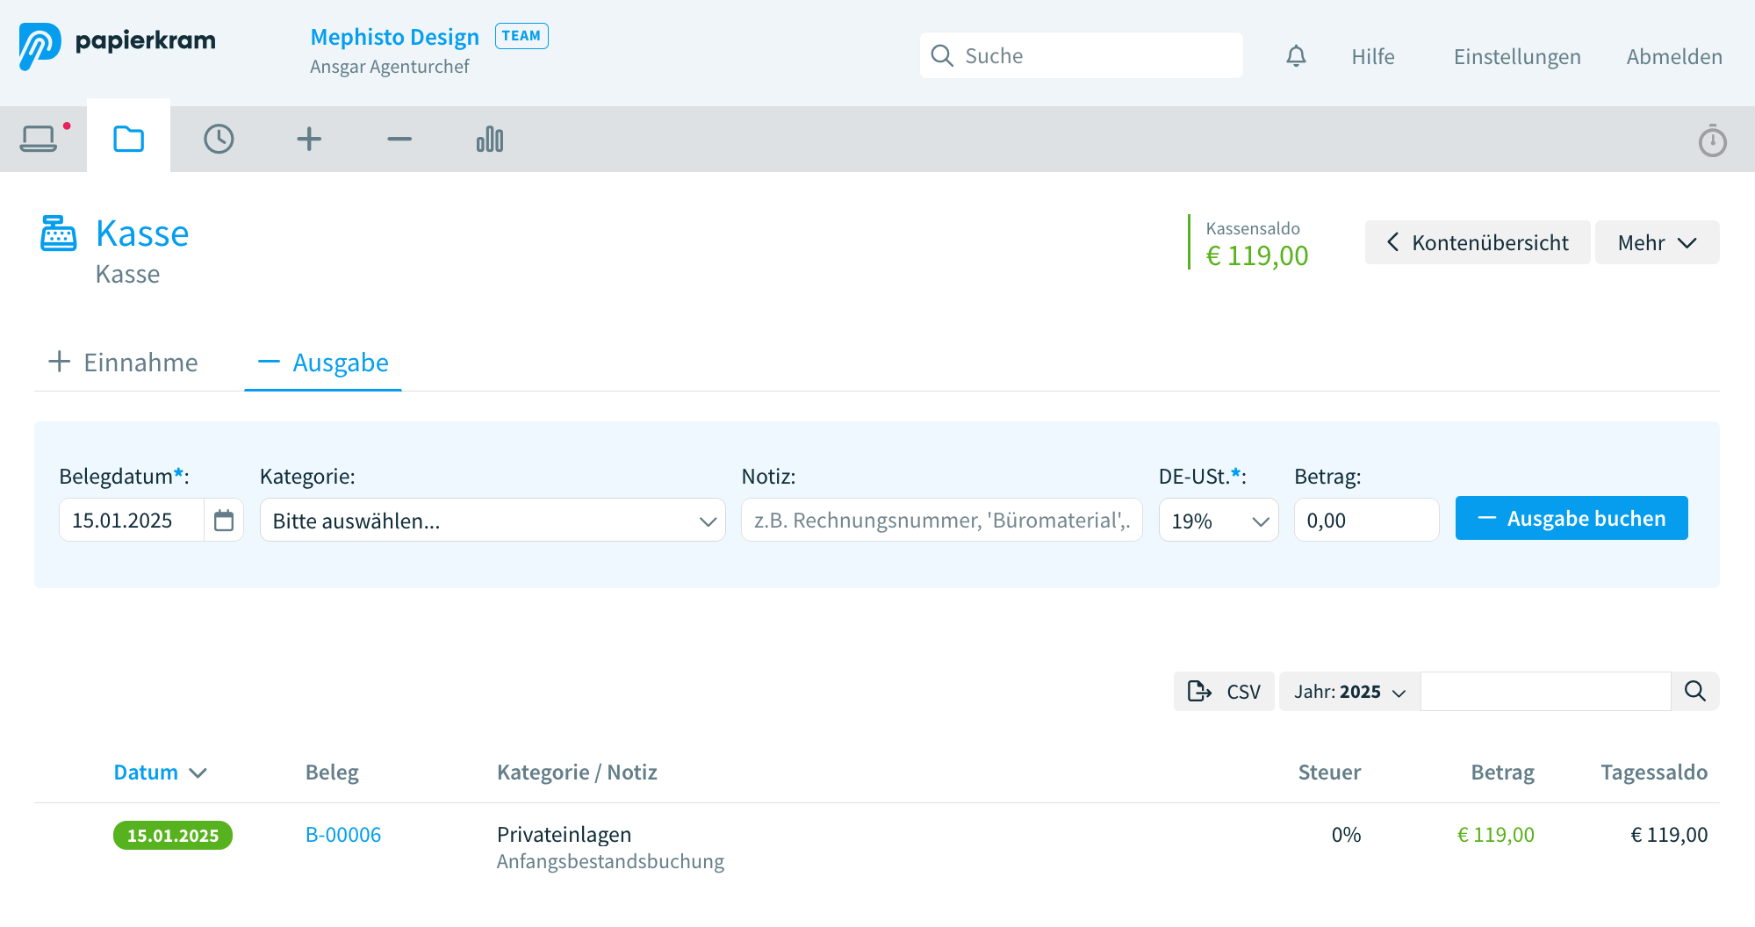The width and height of the screenshot is (1755, 927).
Task: Click the 15.01.2025 date badge
Action: [173, 835]
